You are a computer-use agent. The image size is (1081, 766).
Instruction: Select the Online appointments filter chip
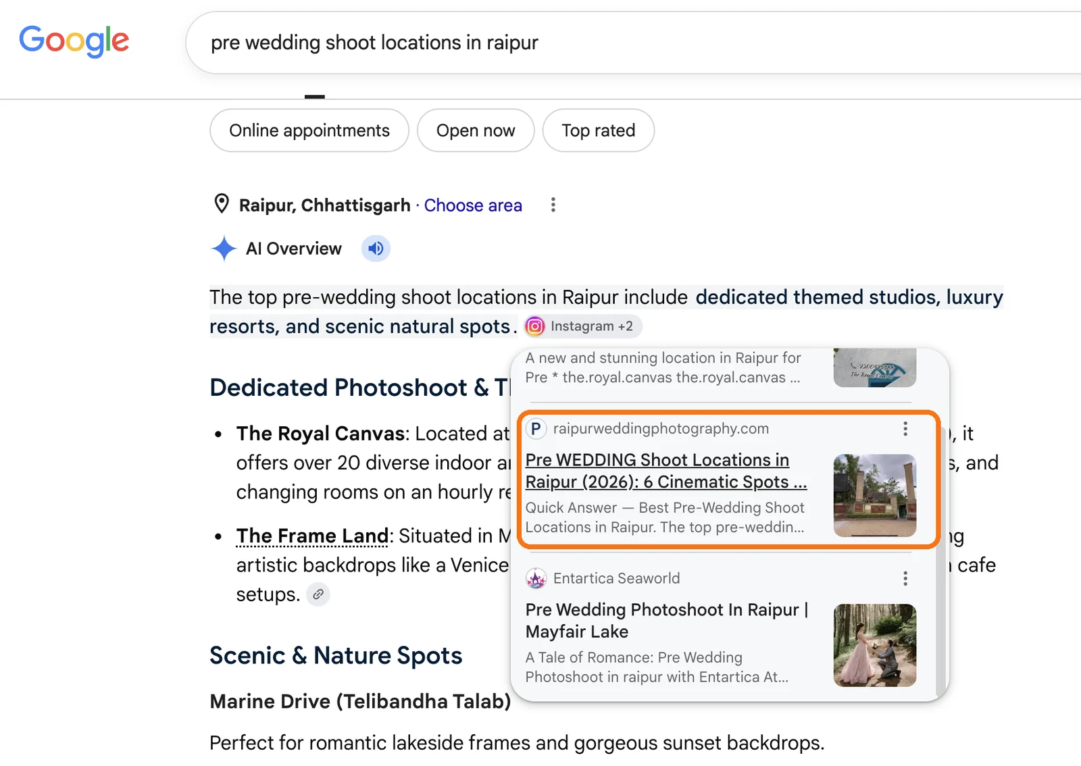point(309,130)
